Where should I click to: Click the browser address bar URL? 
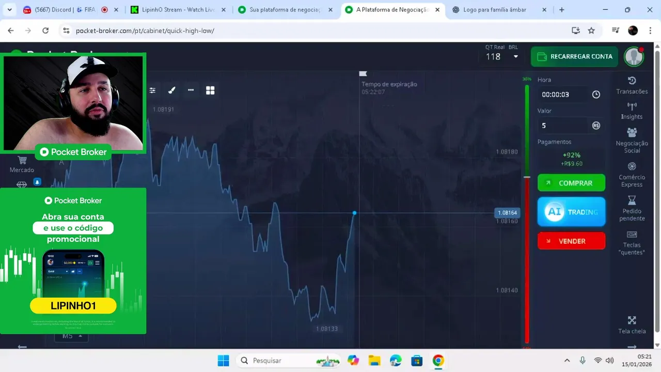click(145, 30)
